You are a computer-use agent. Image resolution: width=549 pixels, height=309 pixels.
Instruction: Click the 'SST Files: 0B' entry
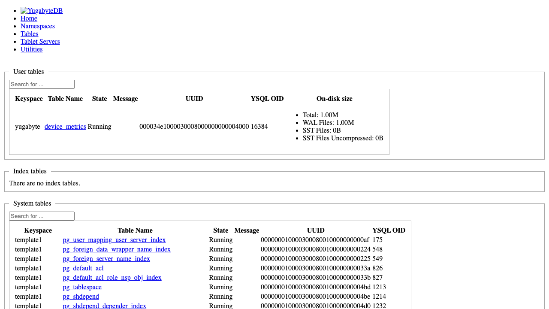322,130
